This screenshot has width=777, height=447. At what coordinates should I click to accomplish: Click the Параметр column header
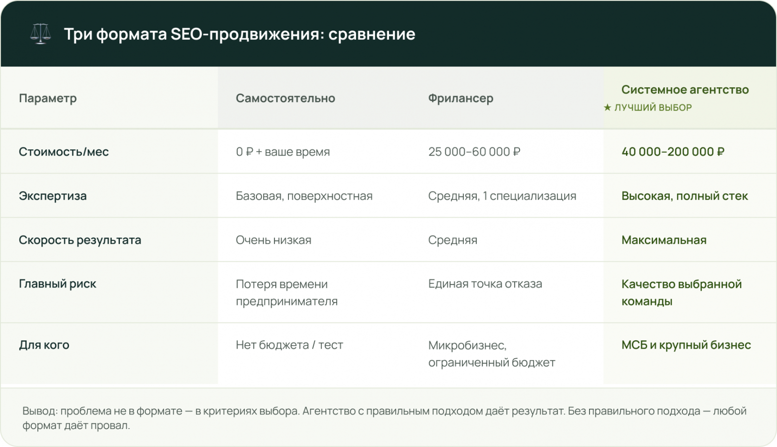tap(48, 98)
